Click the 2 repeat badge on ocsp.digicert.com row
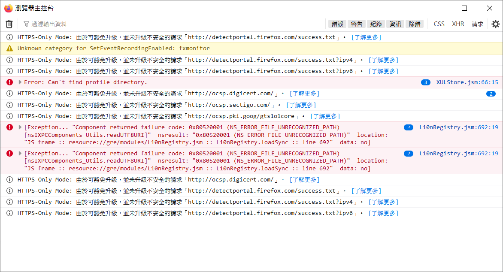The width and height of the screenshot is (503, 272). pos(491,94)
